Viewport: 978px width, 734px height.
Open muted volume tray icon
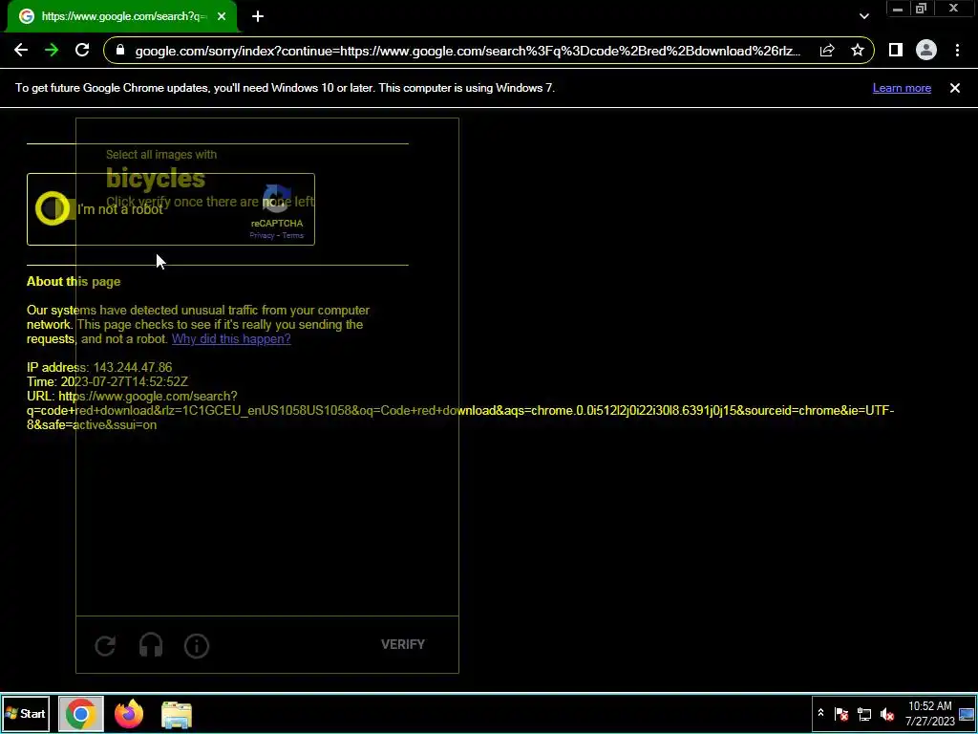coord(887,713)
